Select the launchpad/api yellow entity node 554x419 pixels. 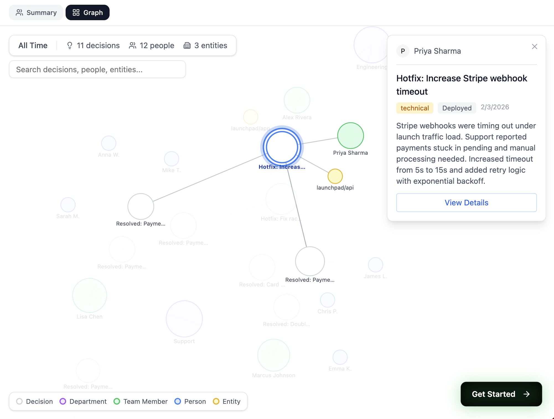coord(335,176)
